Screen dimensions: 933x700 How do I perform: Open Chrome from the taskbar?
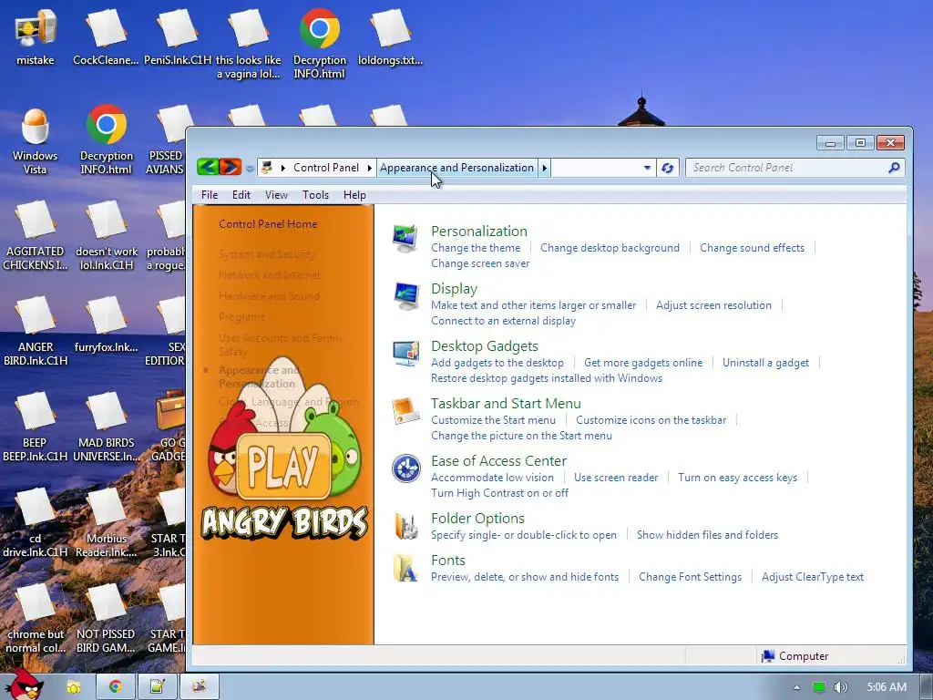point(115,686)
